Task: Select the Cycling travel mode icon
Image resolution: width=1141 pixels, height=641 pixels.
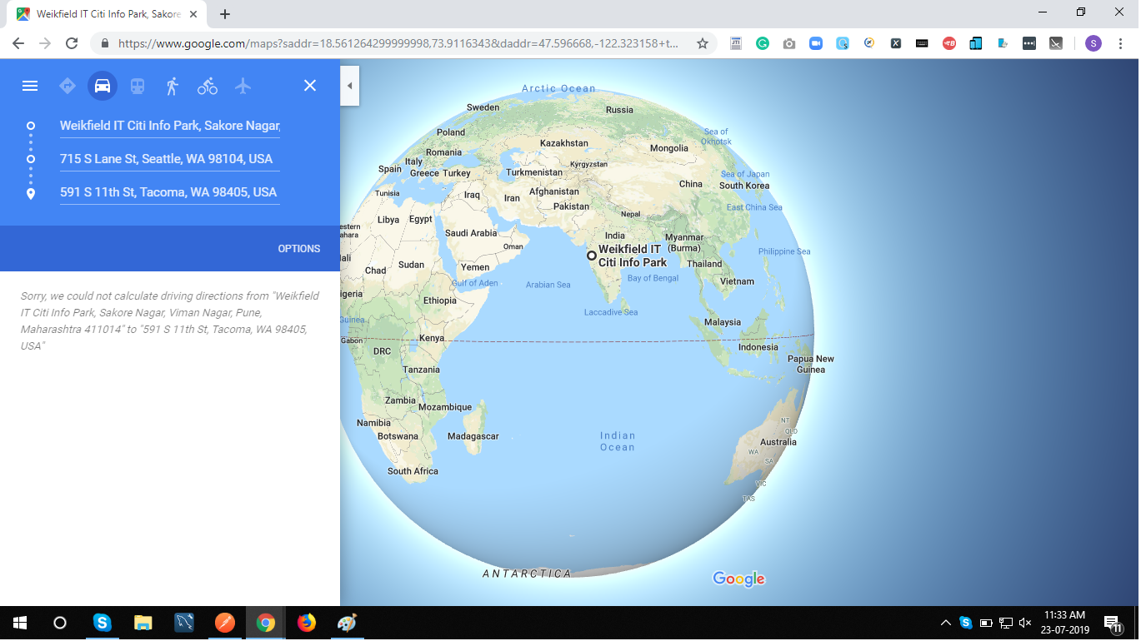Action: [x=208, y=86]
